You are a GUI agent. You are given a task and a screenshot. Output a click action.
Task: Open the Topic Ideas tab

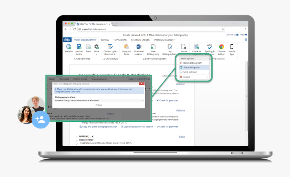coord(120,40)
